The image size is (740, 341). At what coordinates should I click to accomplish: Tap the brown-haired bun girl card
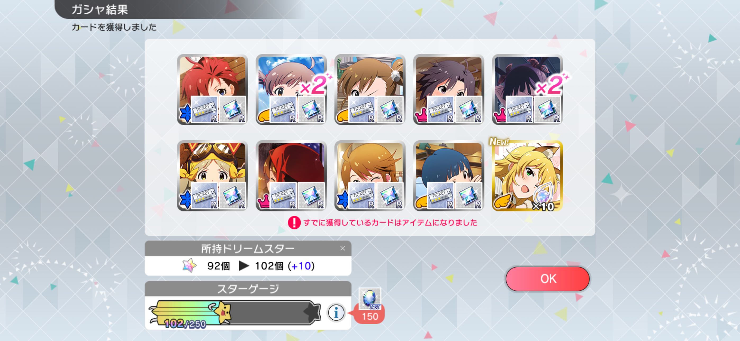(x=370, y=89)
